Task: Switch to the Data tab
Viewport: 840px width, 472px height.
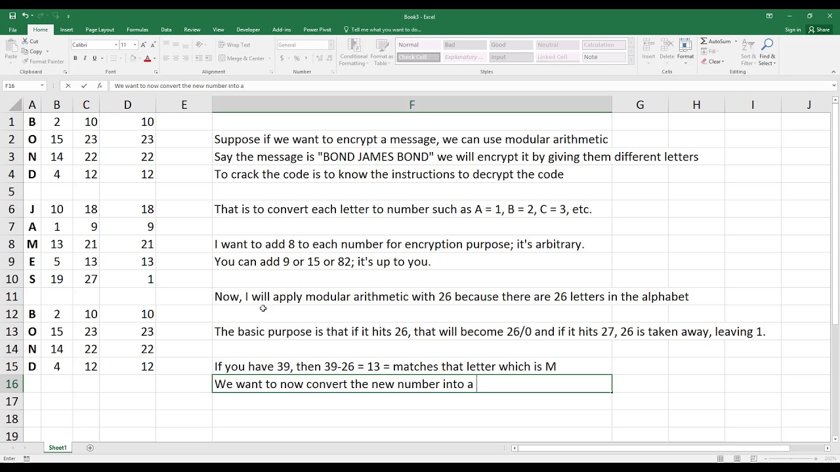Action: point(166,29)
